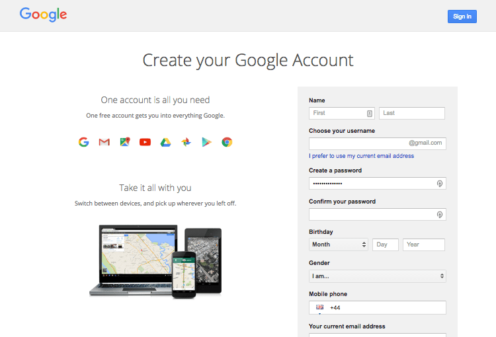The width and height of the screenshot is (496, 337).
Task: Focus the First name input field
Action: [x=342, y=113]
